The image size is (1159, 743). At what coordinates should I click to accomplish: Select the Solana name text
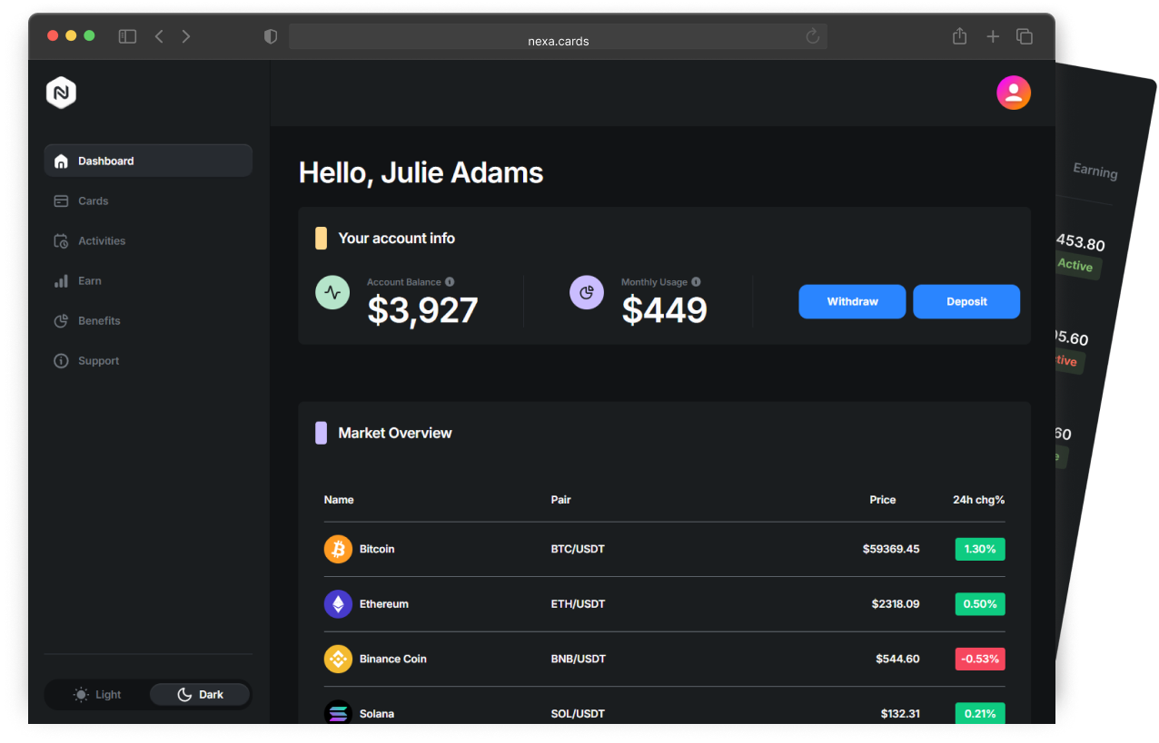click(x=377, y=714)
